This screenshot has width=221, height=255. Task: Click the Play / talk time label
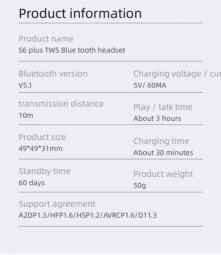click(163, 107)
